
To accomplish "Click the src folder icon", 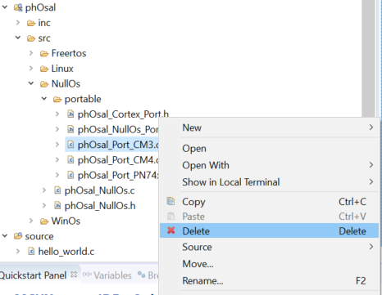I will (31, 38).
